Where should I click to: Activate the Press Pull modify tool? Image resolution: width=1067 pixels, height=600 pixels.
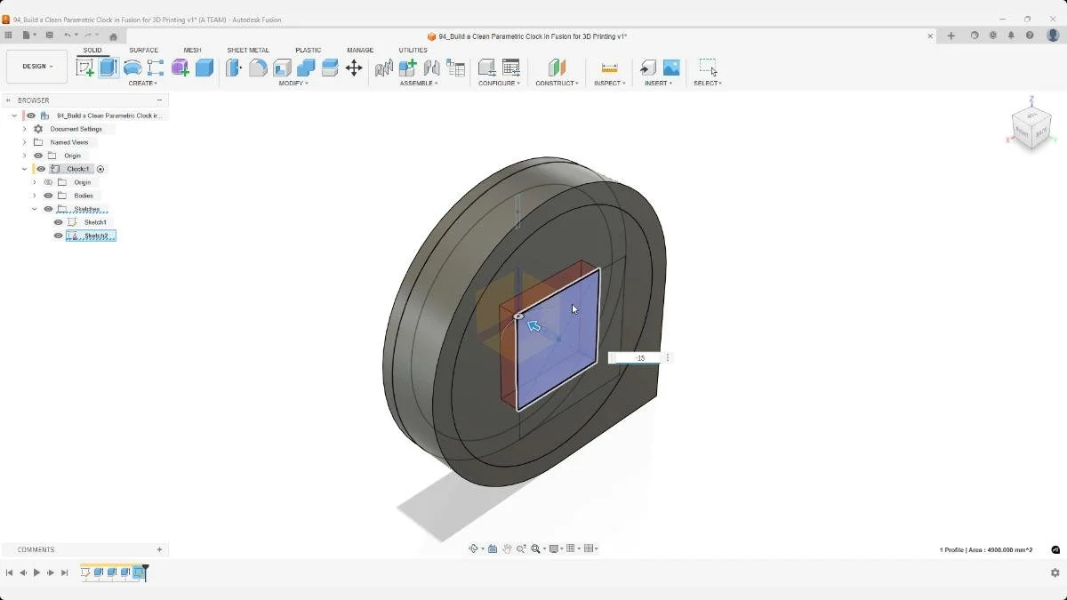[x=232, y=68]
